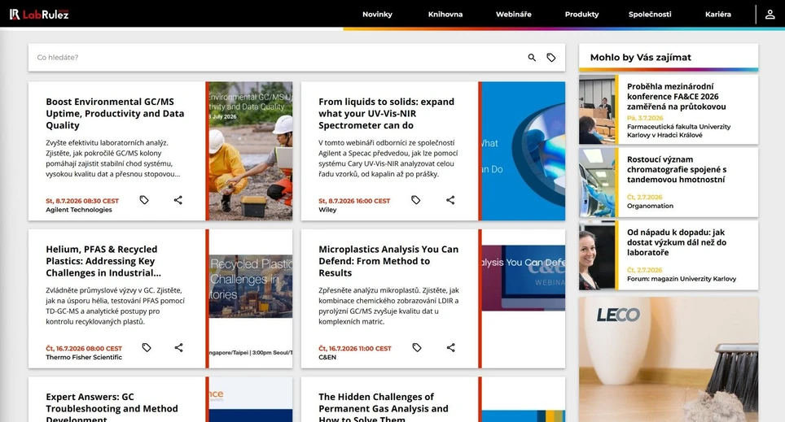Click 'Thermo Fisher Scientific' organizer name
This screenshot has height=422, width=785.
[84, 357]
